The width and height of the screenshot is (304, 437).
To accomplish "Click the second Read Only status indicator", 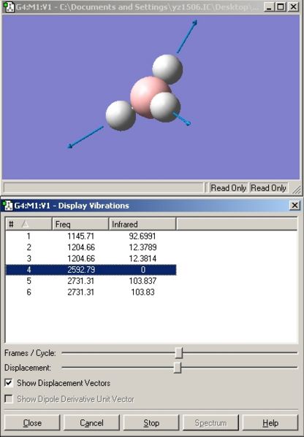I will pos(268,187).
